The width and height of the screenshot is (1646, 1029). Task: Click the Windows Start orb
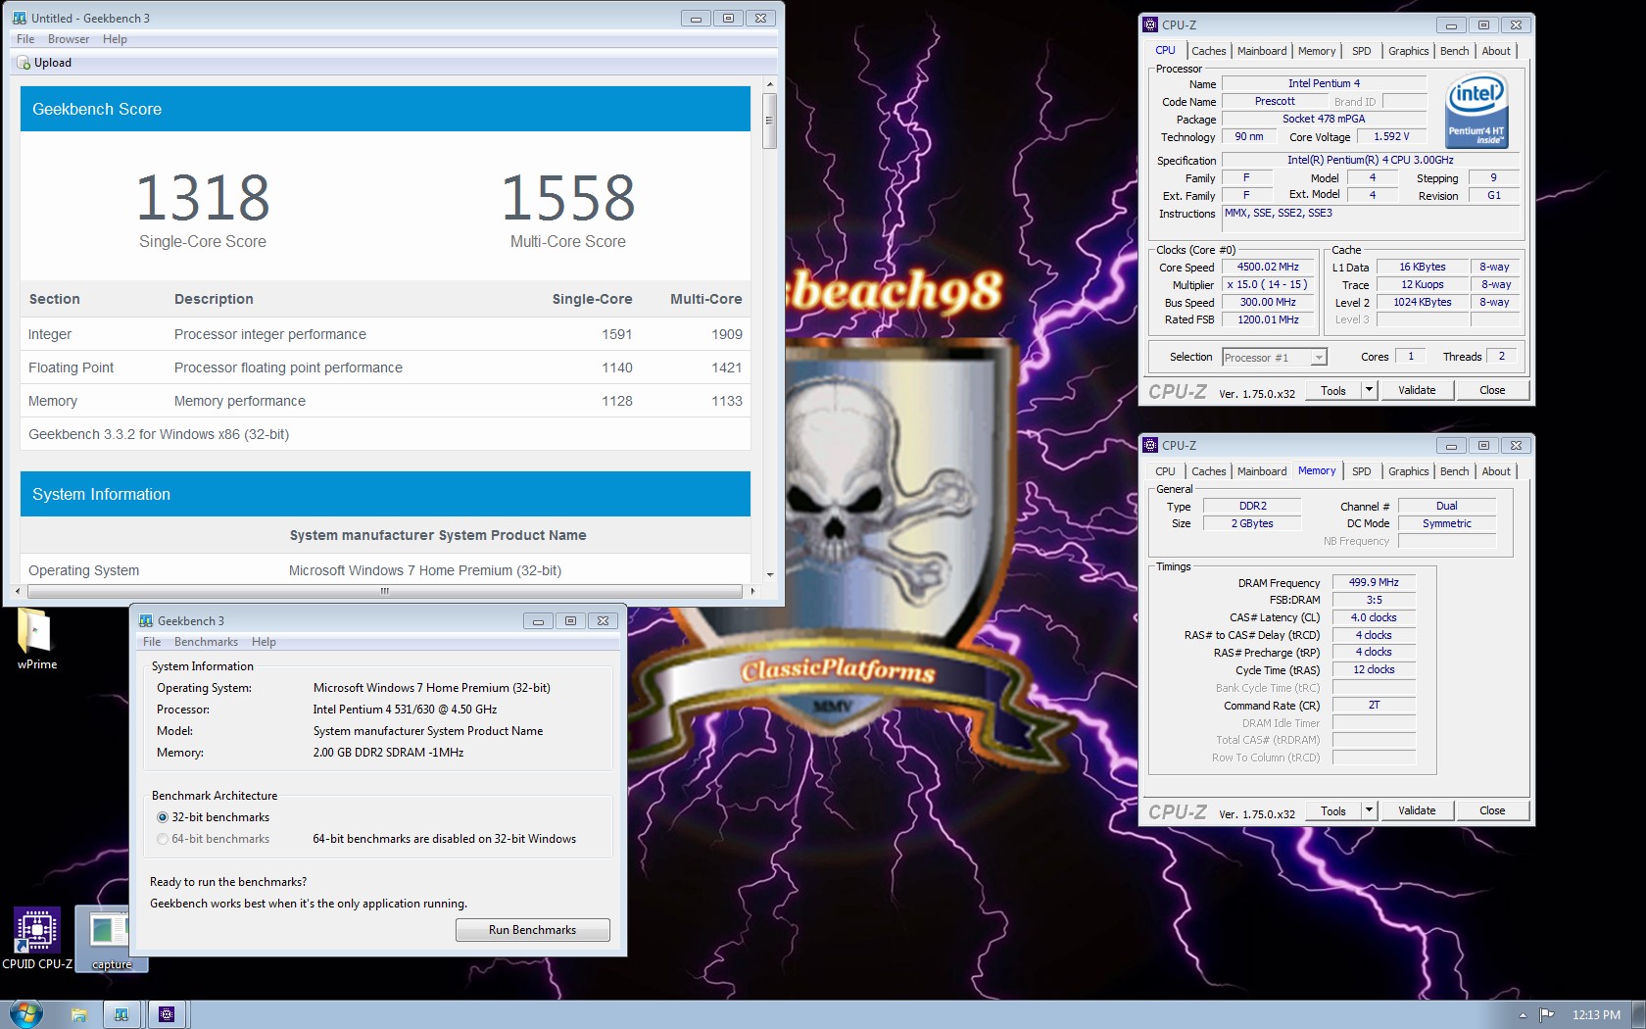[x=26, y=1013]
